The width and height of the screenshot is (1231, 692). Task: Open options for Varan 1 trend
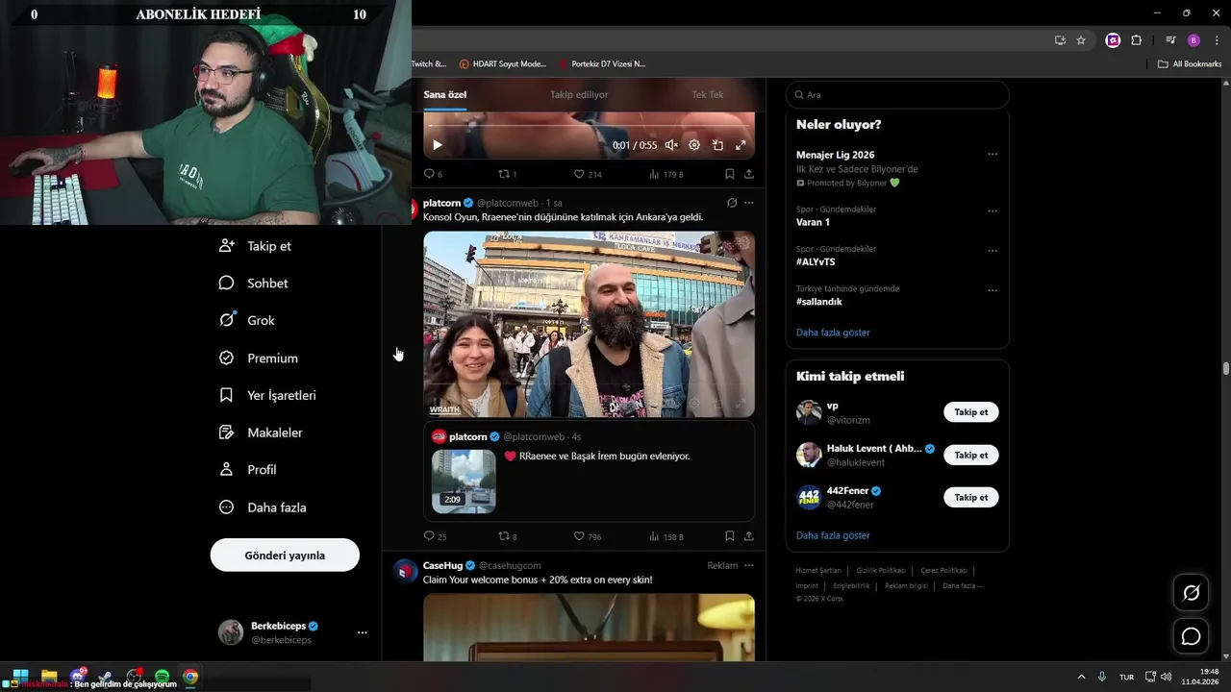pos(992,210)
